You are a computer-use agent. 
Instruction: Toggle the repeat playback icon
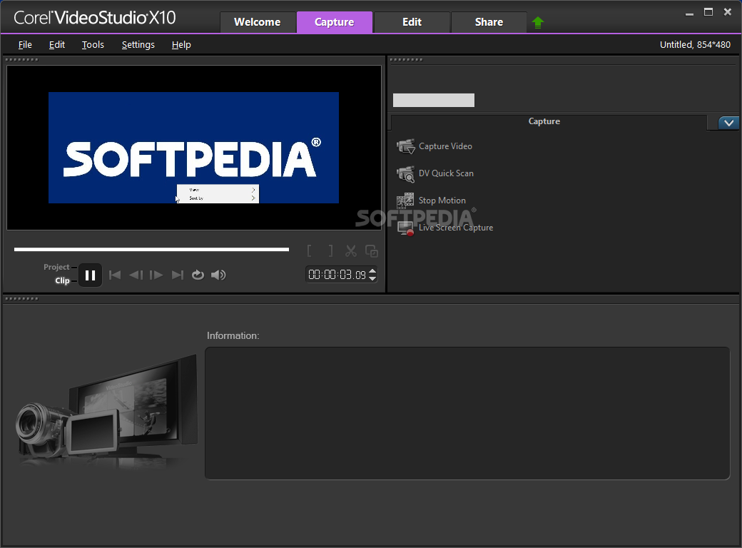point(198,275)
